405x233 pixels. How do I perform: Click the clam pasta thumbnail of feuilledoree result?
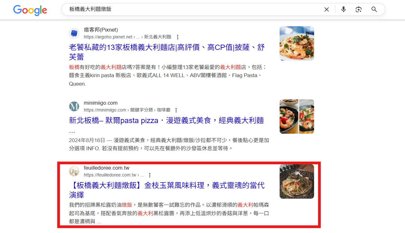[297, 181]
